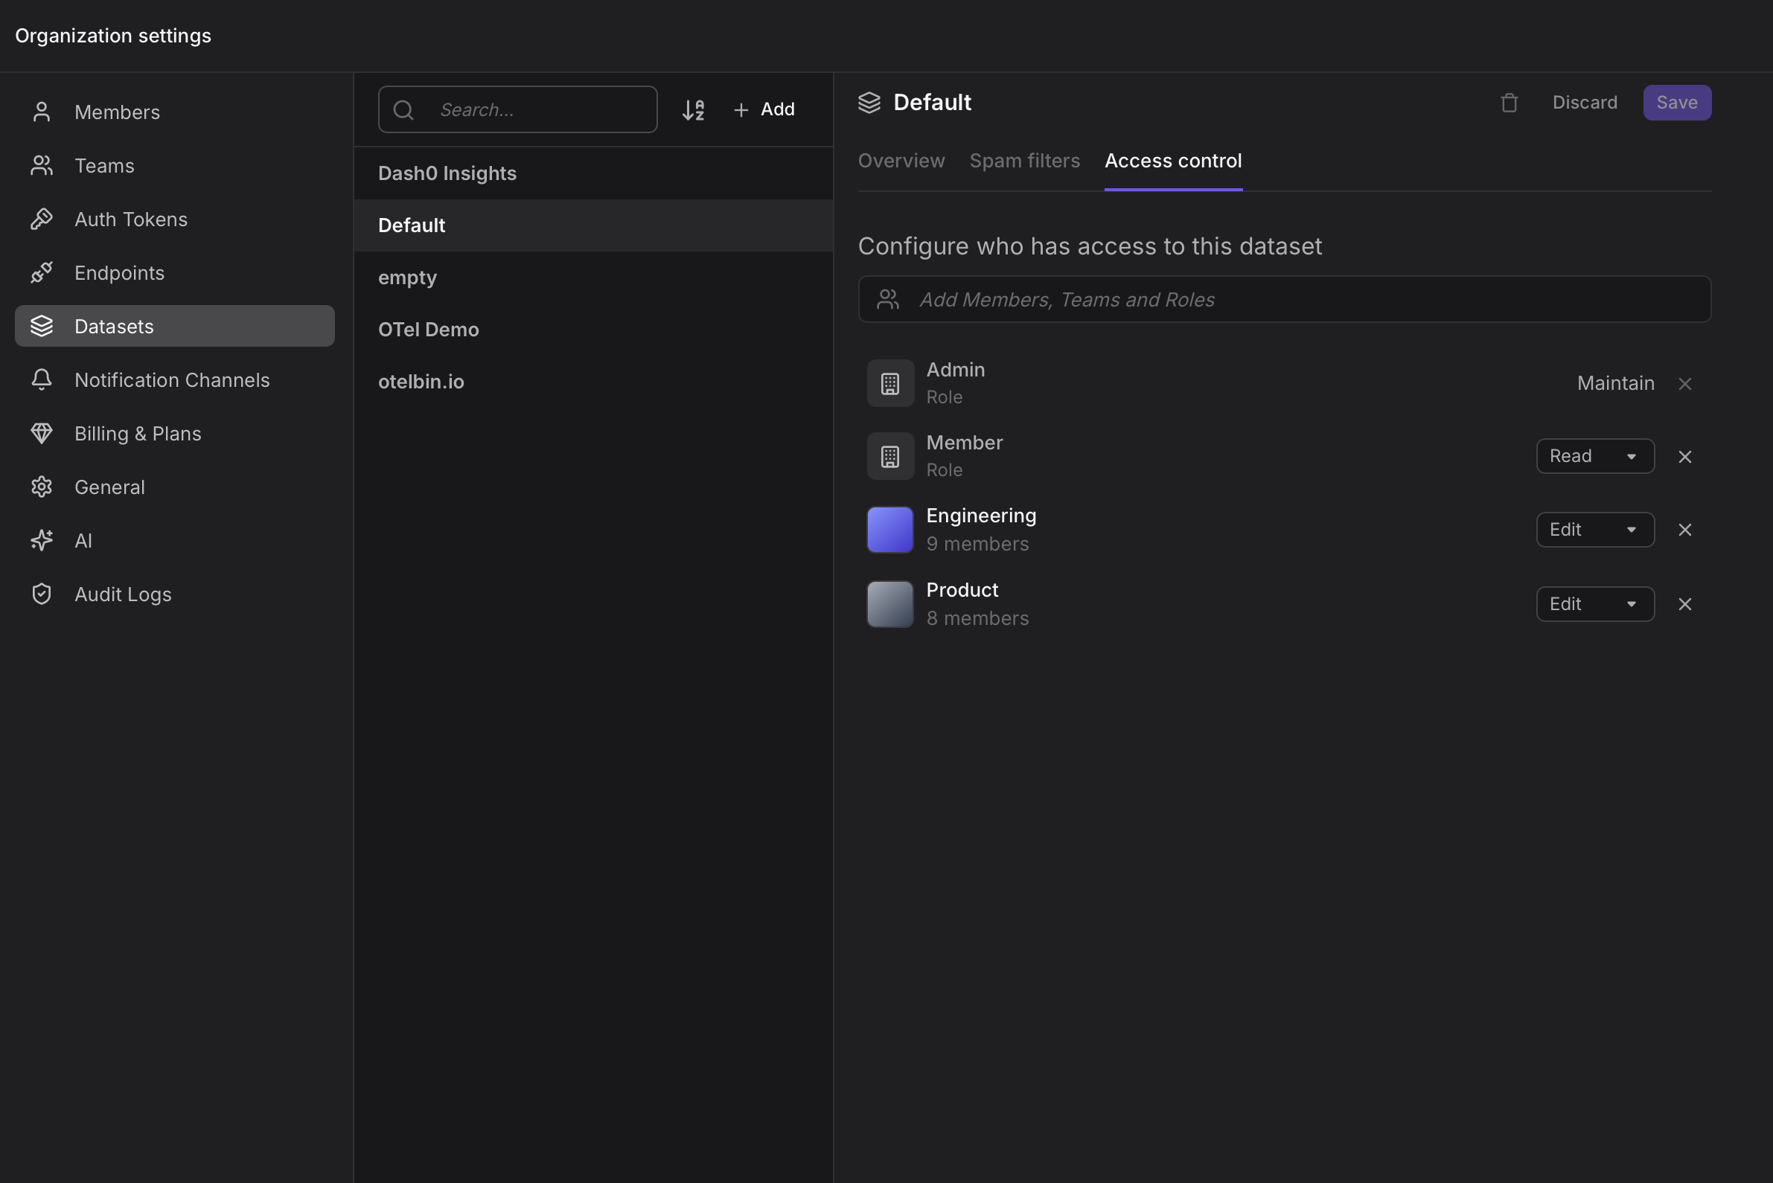
Task: Remove Engineering team from access list
Action: point(1684,530)
